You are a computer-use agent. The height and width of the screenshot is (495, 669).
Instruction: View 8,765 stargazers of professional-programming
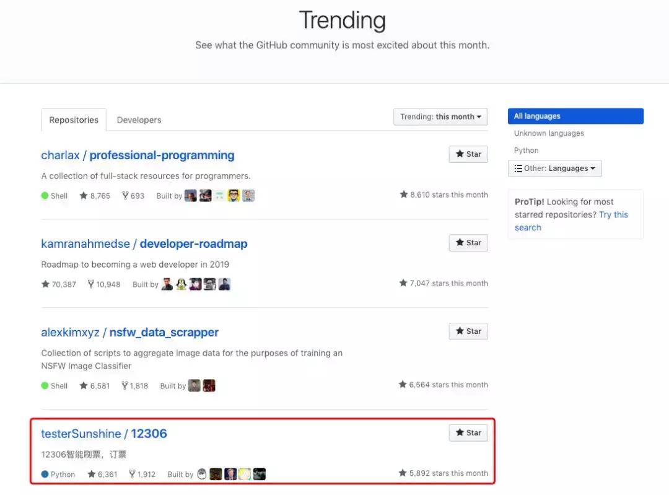coord(95,196)
